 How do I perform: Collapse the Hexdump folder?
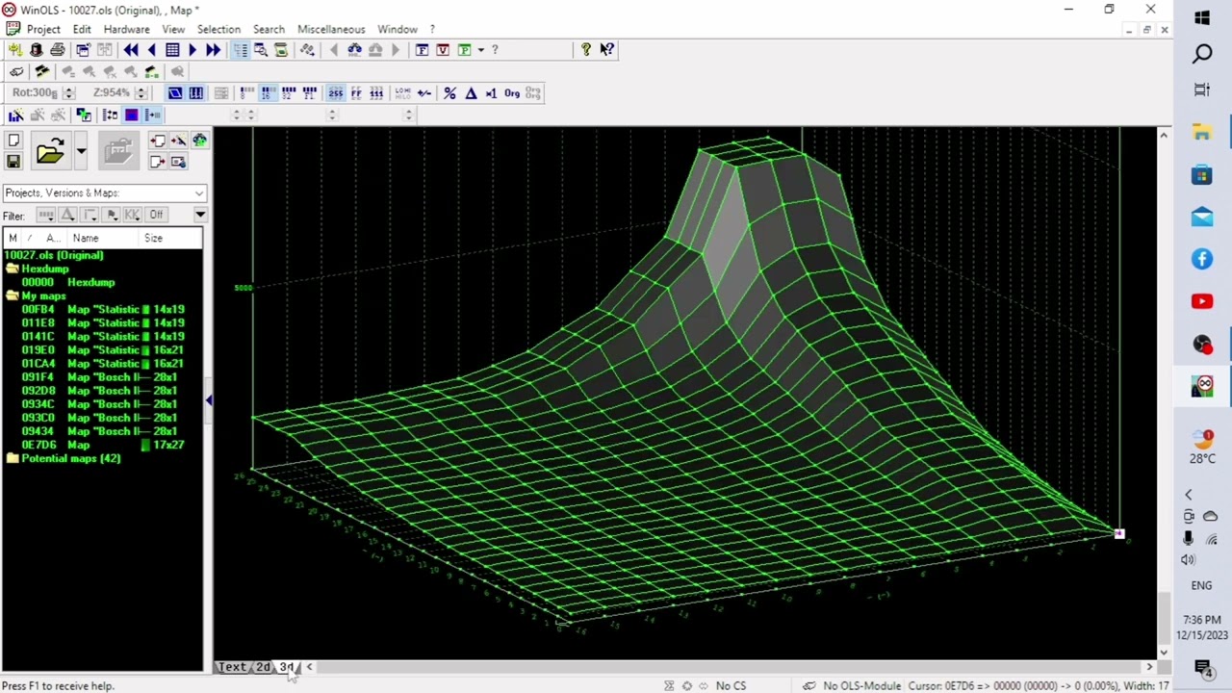click(x=12, y=269)
